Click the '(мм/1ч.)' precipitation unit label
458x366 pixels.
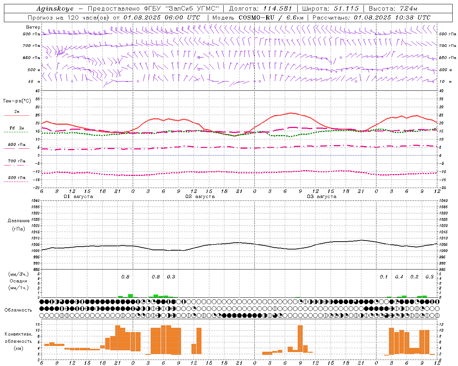pyautogui.click(x=19, y=288)
